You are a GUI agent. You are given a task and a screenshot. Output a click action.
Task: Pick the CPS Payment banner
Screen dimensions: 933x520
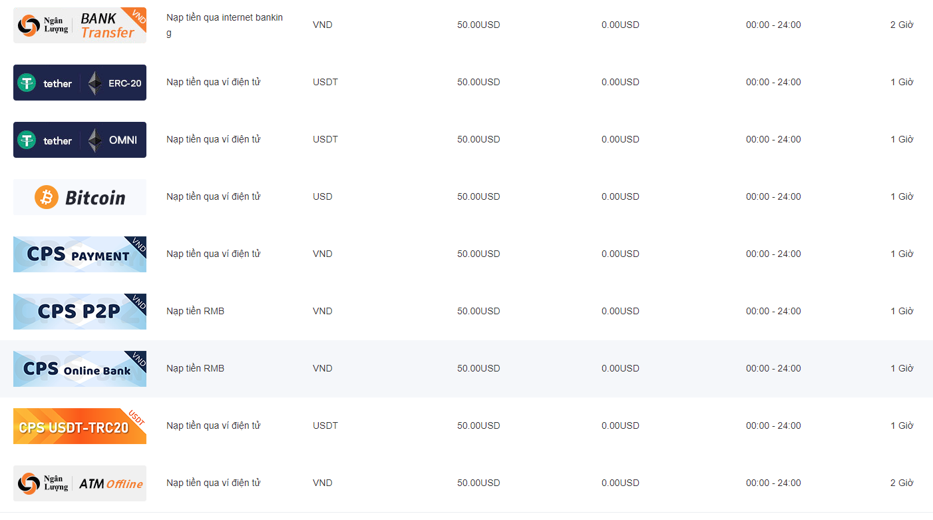[80, 254]
